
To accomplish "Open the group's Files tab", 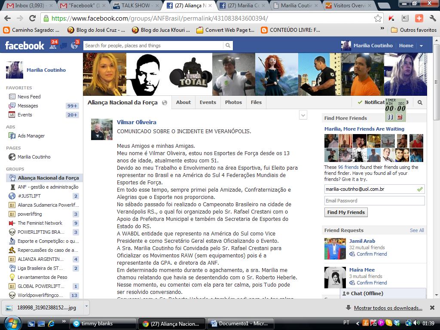I will point(256,102).
